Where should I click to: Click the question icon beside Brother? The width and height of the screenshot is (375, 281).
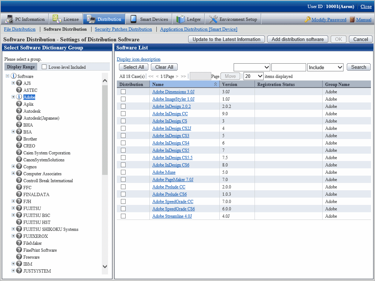click(x=19, y=139)
